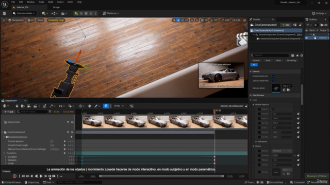Viewport: 330px width, 185px height.
Task: Play the sequence forward
Action: 41,176
